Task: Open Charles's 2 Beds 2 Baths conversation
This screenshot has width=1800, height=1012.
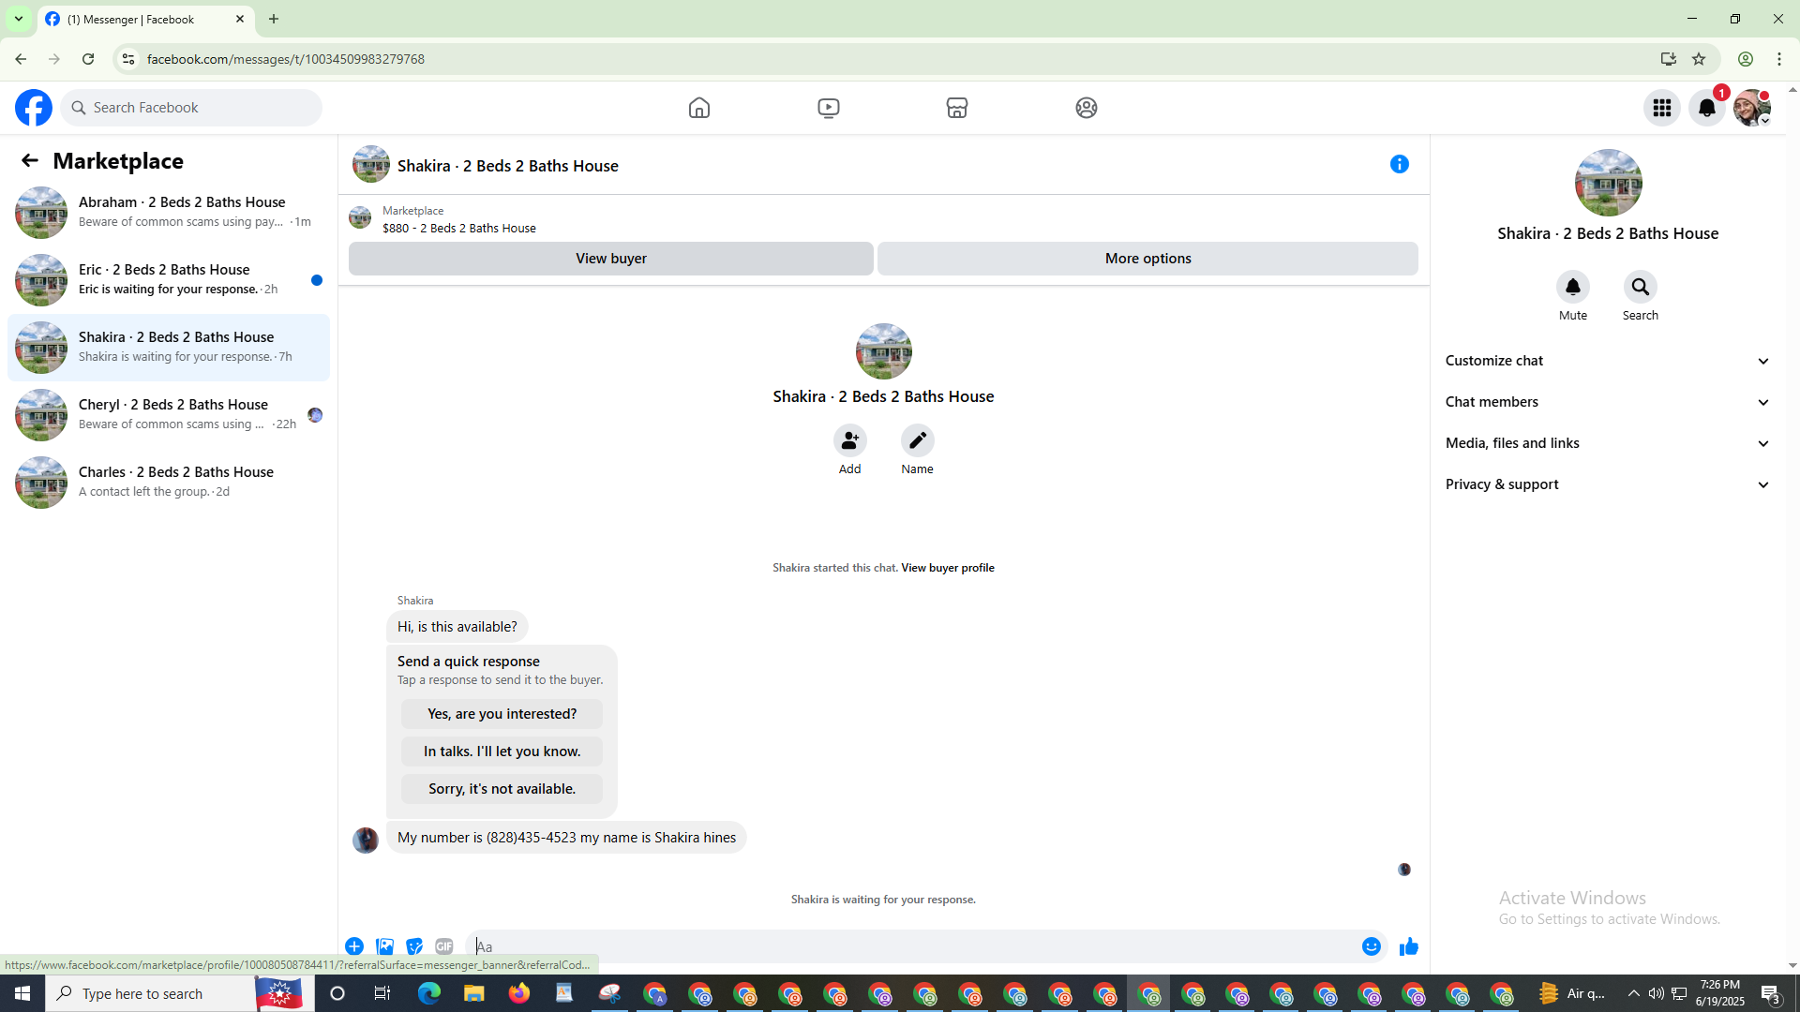Action: [x=169, y=483]
